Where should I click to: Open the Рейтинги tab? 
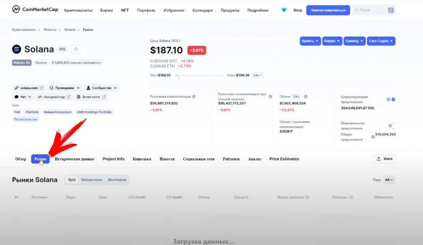pos(231,159)
